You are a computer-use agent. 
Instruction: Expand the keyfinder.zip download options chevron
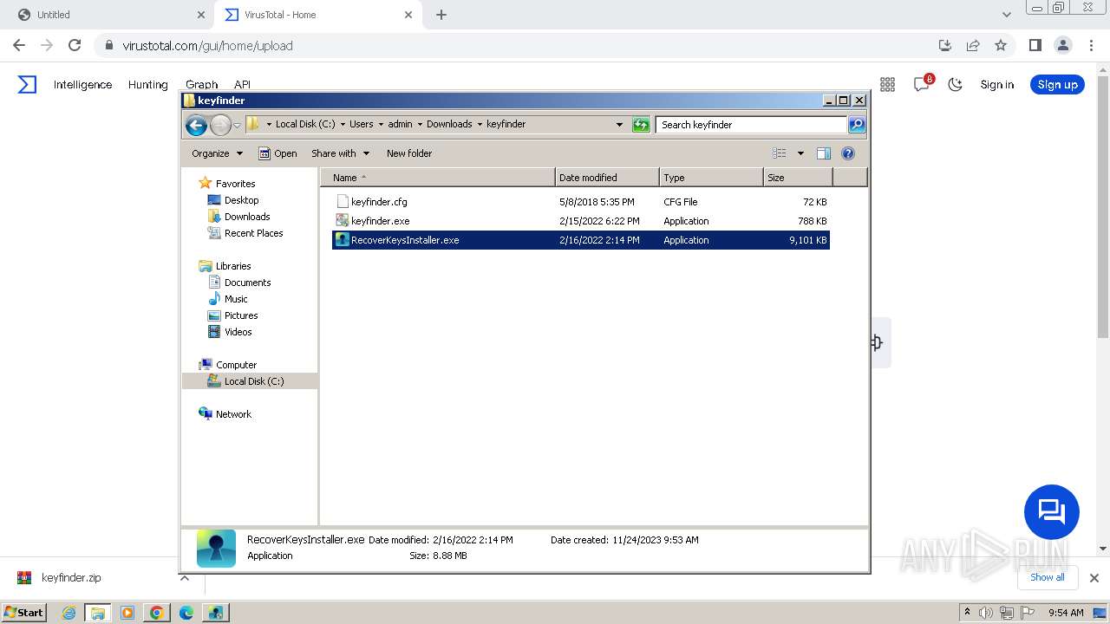coord(184,578)
